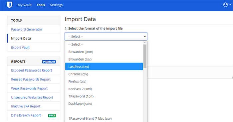The width and height of the screenshot is (233, 122).
Task: Click the Bitwarden shield logo
Action: [x=9, y=5]
